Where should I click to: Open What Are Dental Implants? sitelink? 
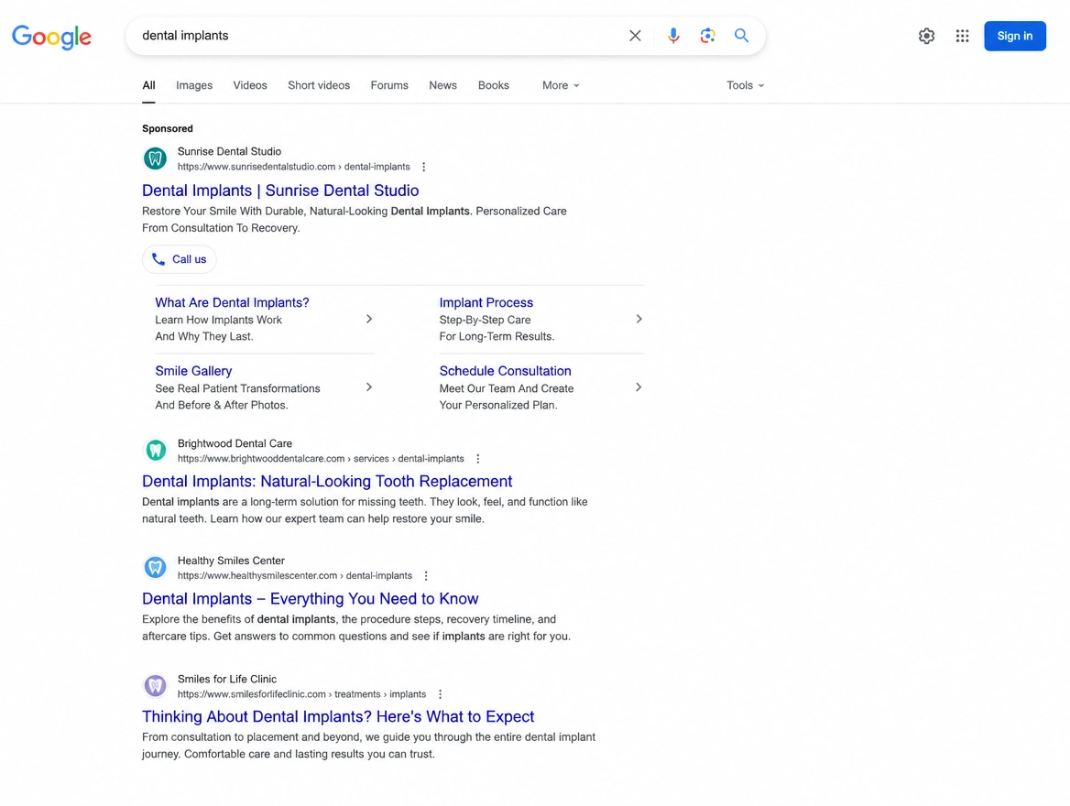(x=232, y=302)
